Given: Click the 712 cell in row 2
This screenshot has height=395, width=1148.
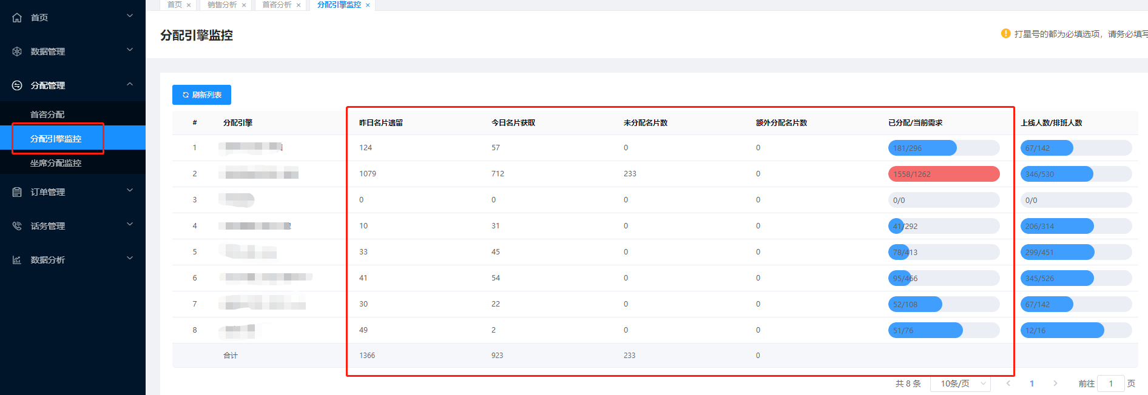Looking at the screenshot, I should click(x=498, y=174).
